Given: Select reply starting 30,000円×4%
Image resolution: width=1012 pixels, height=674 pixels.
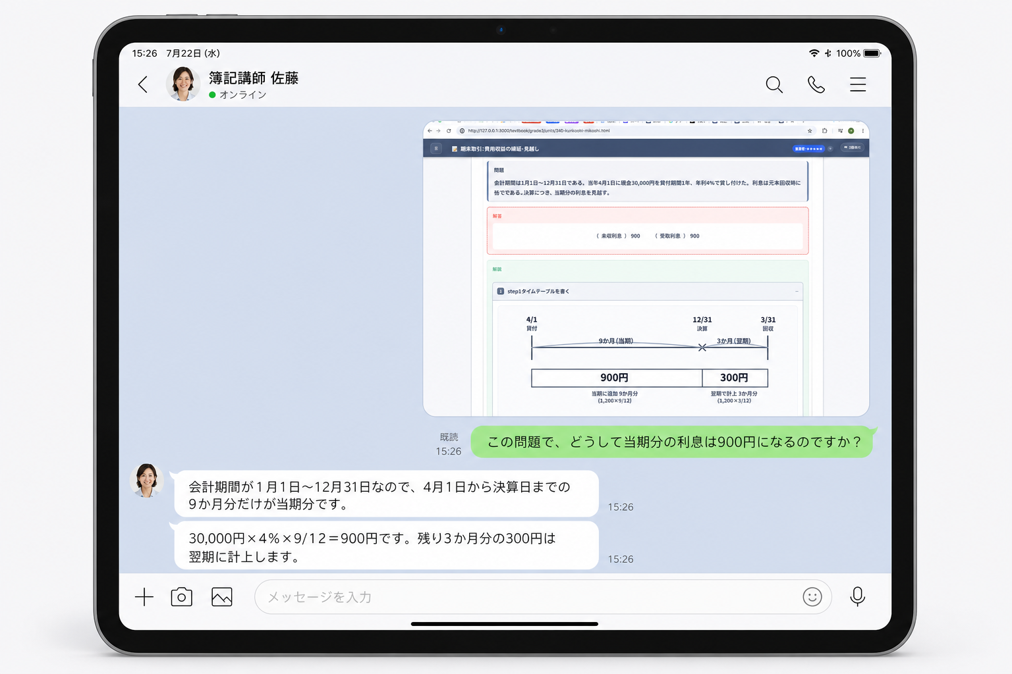Looking at the screenshot, I should tap(387, 546).
